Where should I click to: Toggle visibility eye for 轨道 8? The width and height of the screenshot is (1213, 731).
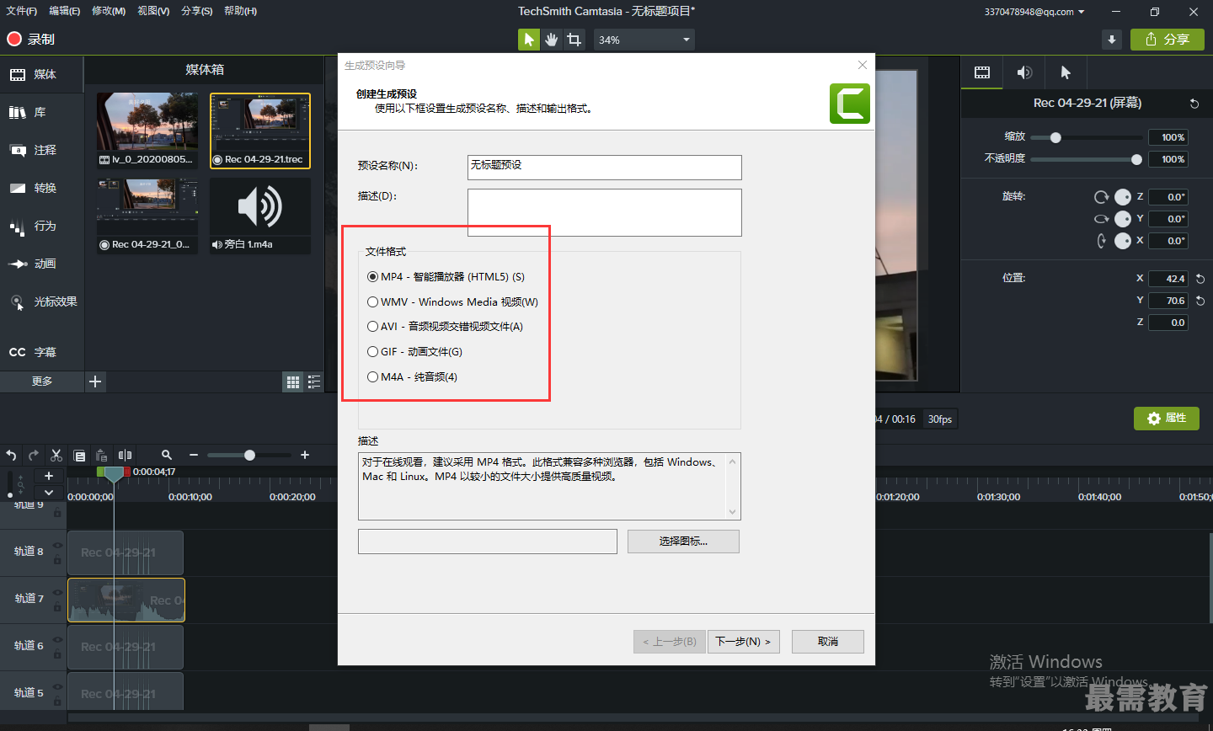57,545
